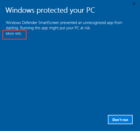Click the 'PC at risk' phrase
Viewport: 140px width, 131px height.
pyautogui.click(x=83, y=28)
